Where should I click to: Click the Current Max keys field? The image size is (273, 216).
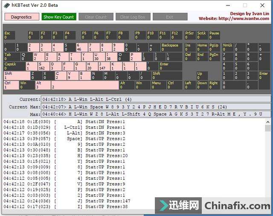pyautogui.click(x=156, y=107)
